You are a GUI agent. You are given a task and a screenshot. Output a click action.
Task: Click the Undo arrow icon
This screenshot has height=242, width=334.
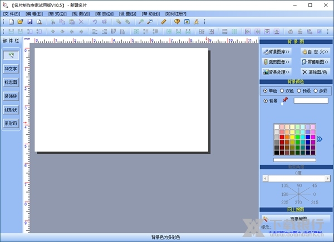(95, 22)
